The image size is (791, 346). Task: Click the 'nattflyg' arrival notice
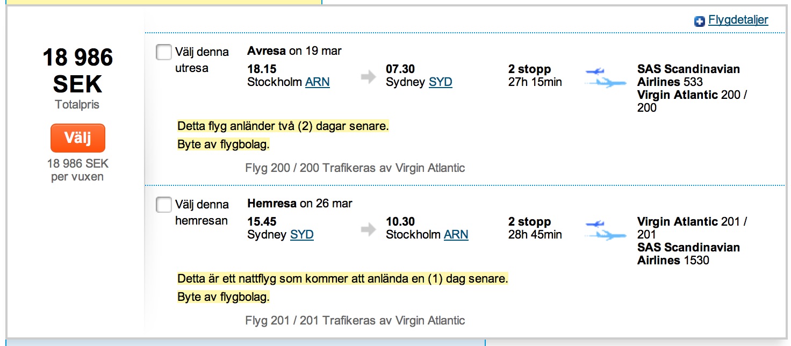click(342, 279)
